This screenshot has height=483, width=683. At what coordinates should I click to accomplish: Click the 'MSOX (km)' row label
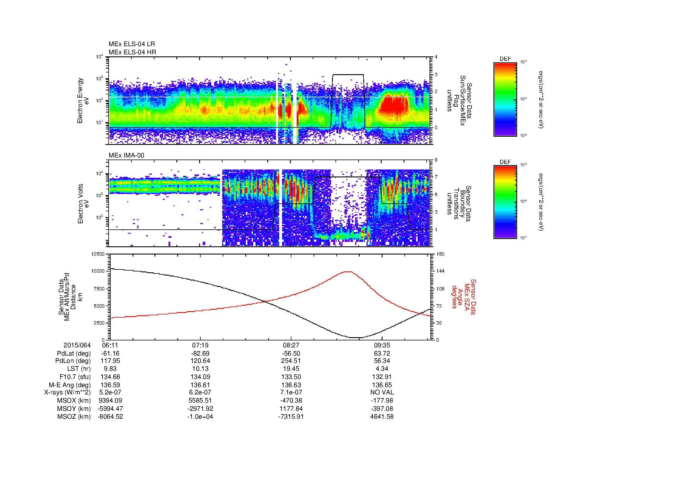74,401
